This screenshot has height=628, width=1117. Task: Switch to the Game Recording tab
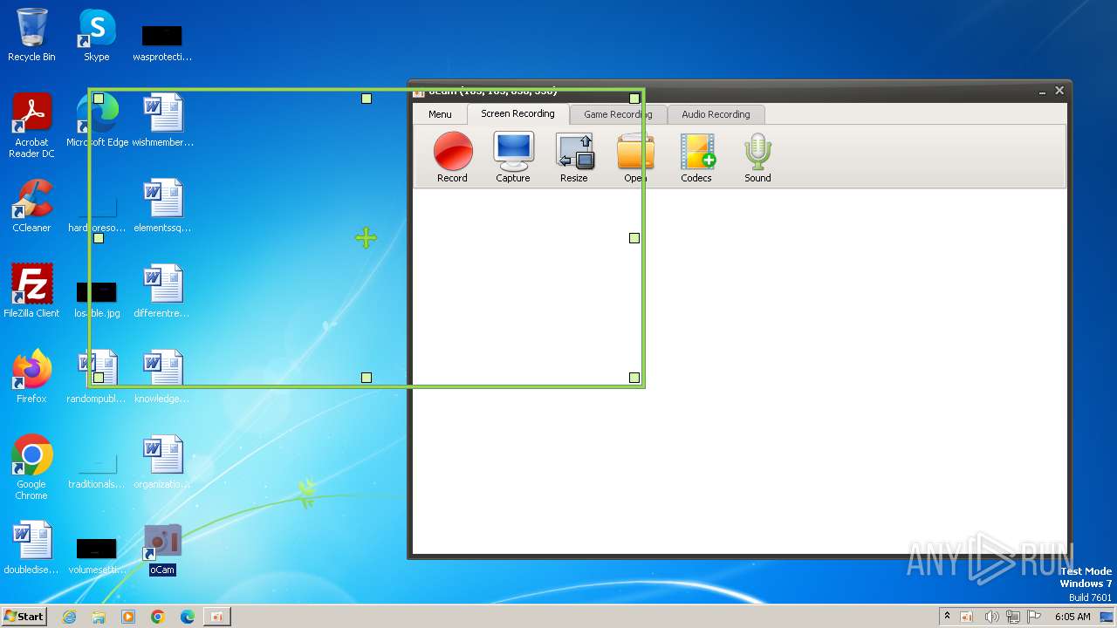tap(618, 114)
